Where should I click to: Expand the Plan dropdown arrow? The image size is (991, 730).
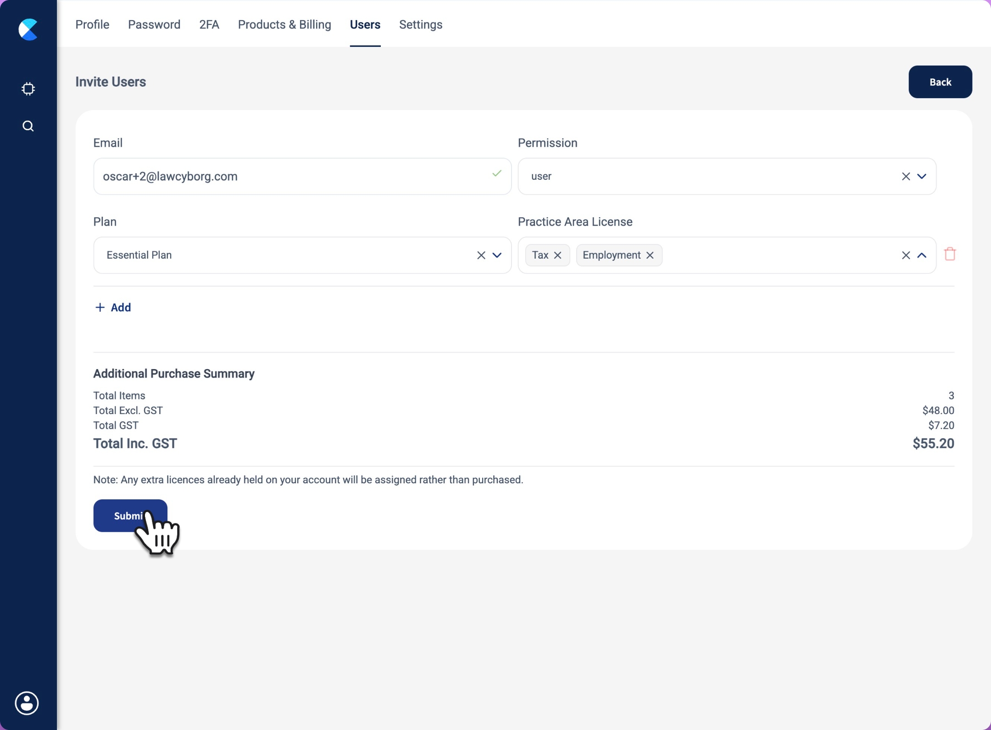tap(497, 255)
